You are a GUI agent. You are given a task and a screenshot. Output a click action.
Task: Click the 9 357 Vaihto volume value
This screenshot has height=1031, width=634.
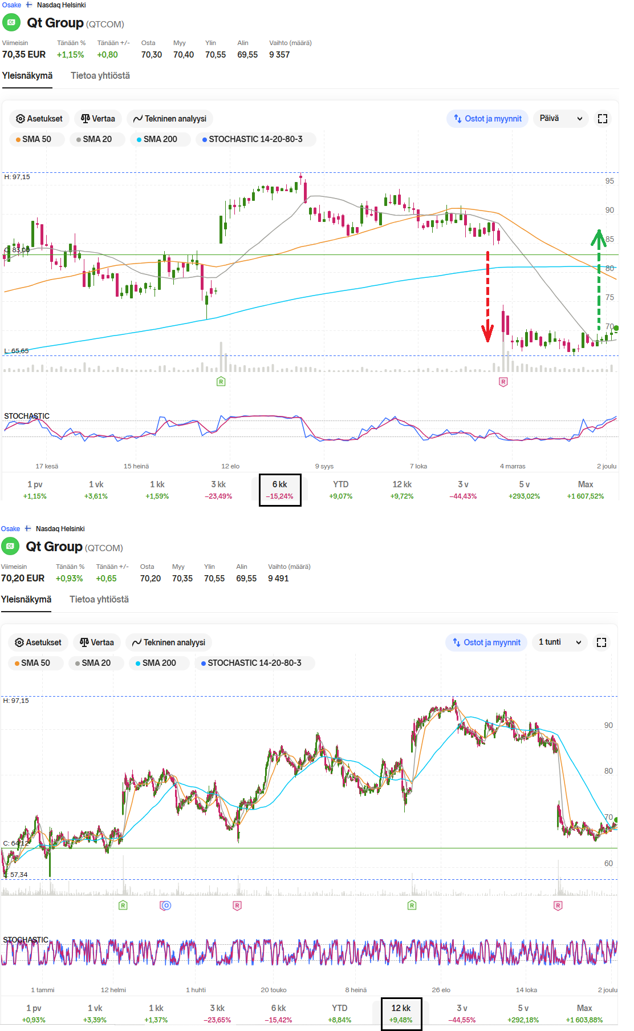coord(279,55)
